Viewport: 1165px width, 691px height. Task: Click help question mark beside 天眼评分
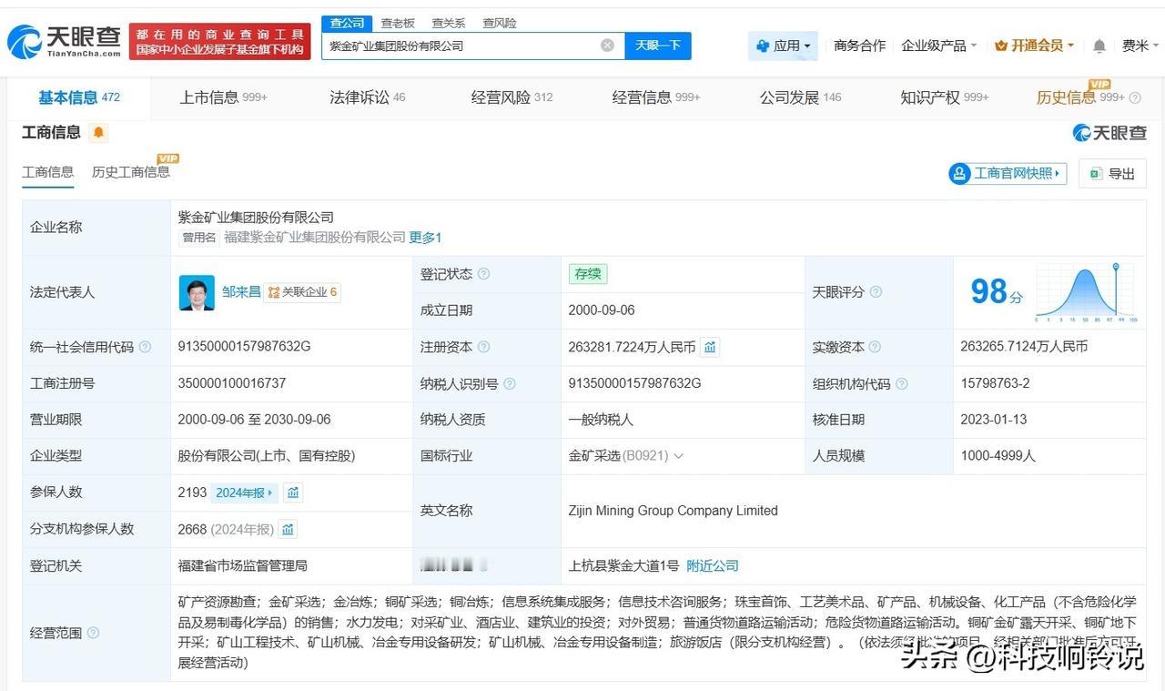pos(876,293)
